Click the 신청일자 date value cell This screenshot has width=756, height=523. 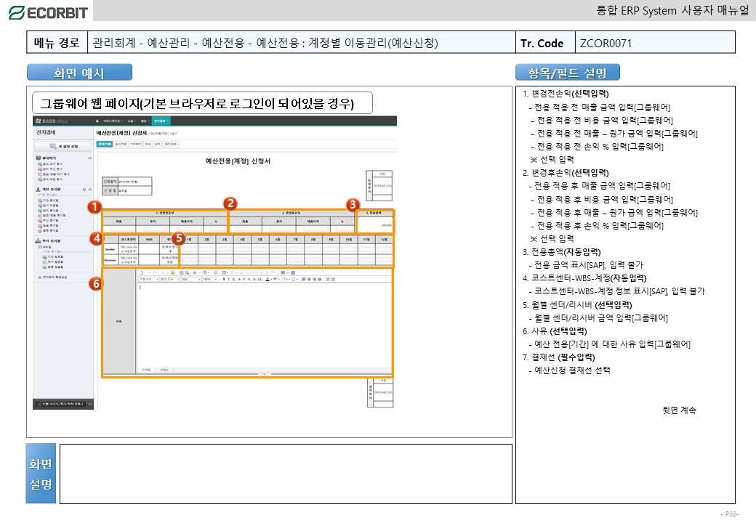(134, 182)
